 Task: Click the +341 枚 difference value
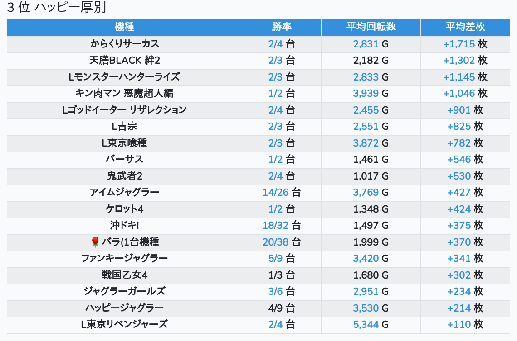(465, 258)
